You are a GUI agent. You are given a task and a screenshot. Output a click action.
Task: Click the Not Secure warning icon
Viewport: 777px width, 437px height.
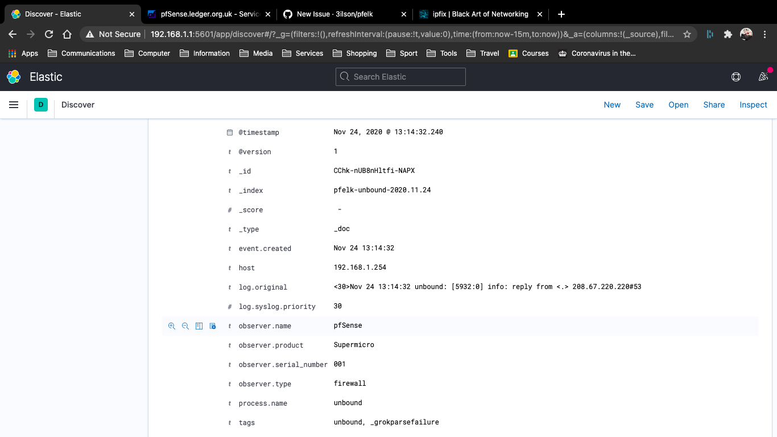[x=90, y=34]
